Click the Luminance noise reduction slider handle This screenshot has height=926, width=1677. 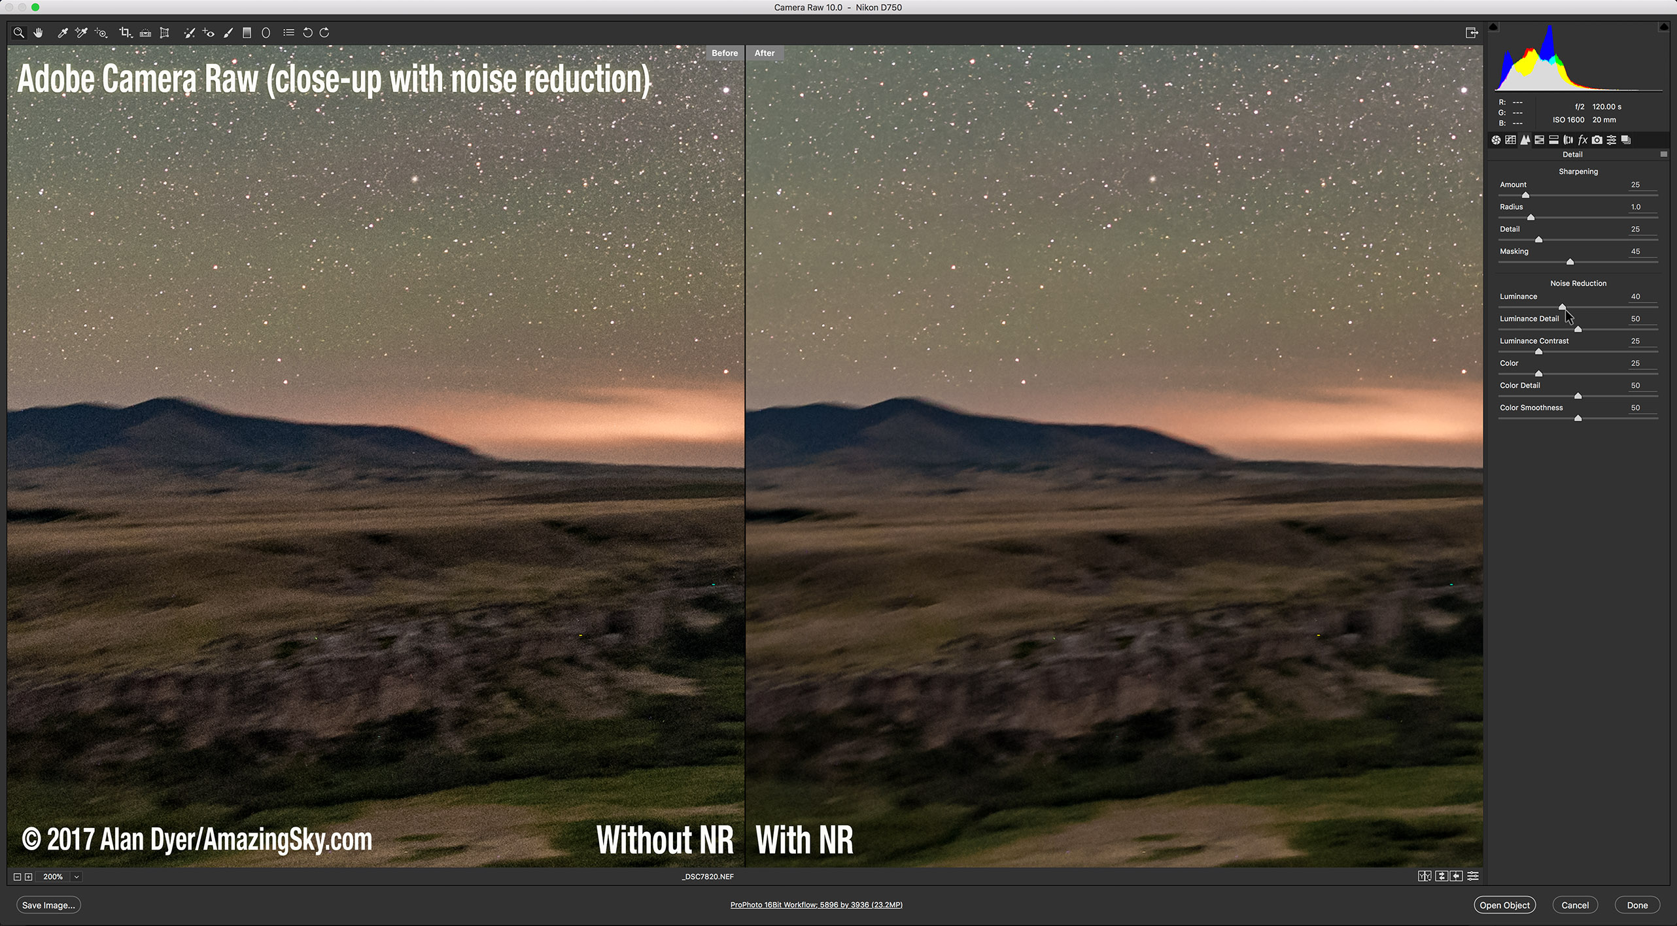tap(1562, 306)
